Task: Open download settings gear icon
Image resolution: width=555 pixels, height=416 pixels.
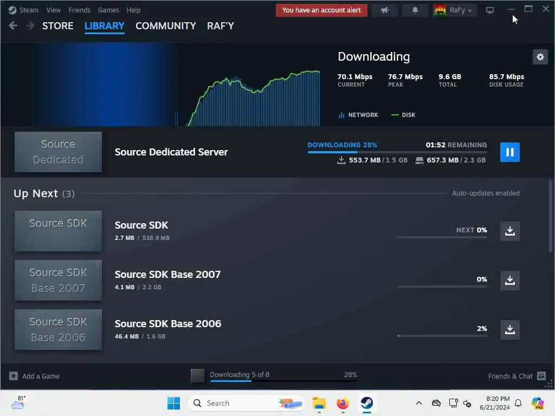Action: coord(540,56)
